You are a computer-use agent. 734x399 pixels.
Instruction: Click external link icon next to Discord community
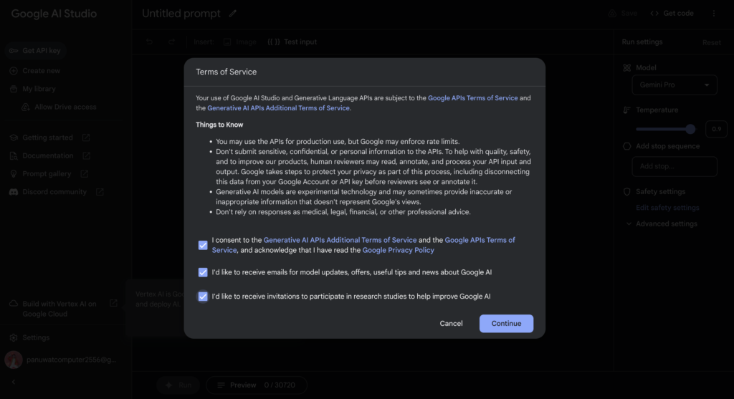click(100, 192)
